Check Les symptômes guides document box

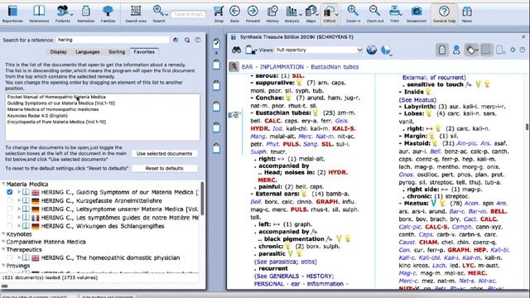click(9, 218)
